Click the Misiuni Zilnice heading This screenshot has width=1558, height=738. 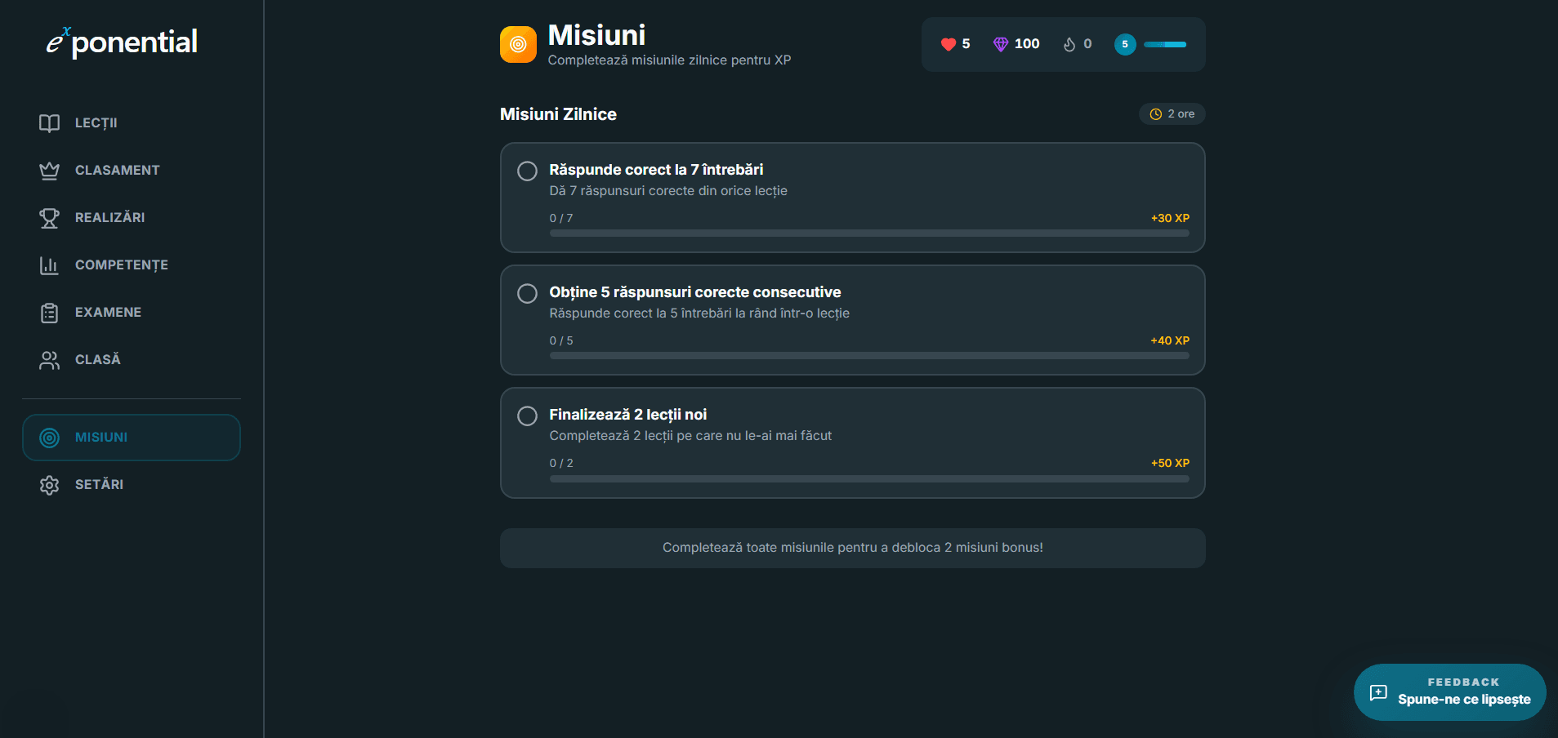tap(558, 114)
